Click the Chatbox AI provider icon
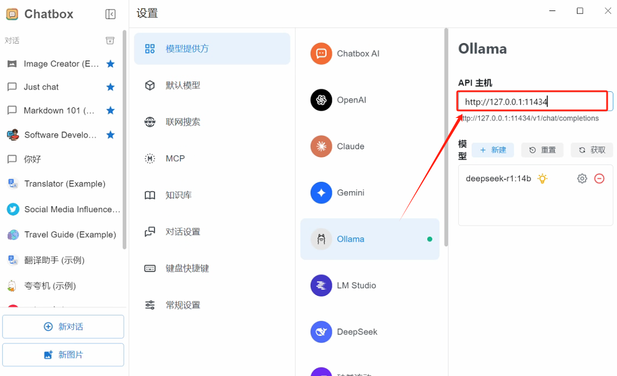This screenshot has height=376, width=617. coord(321,53)
